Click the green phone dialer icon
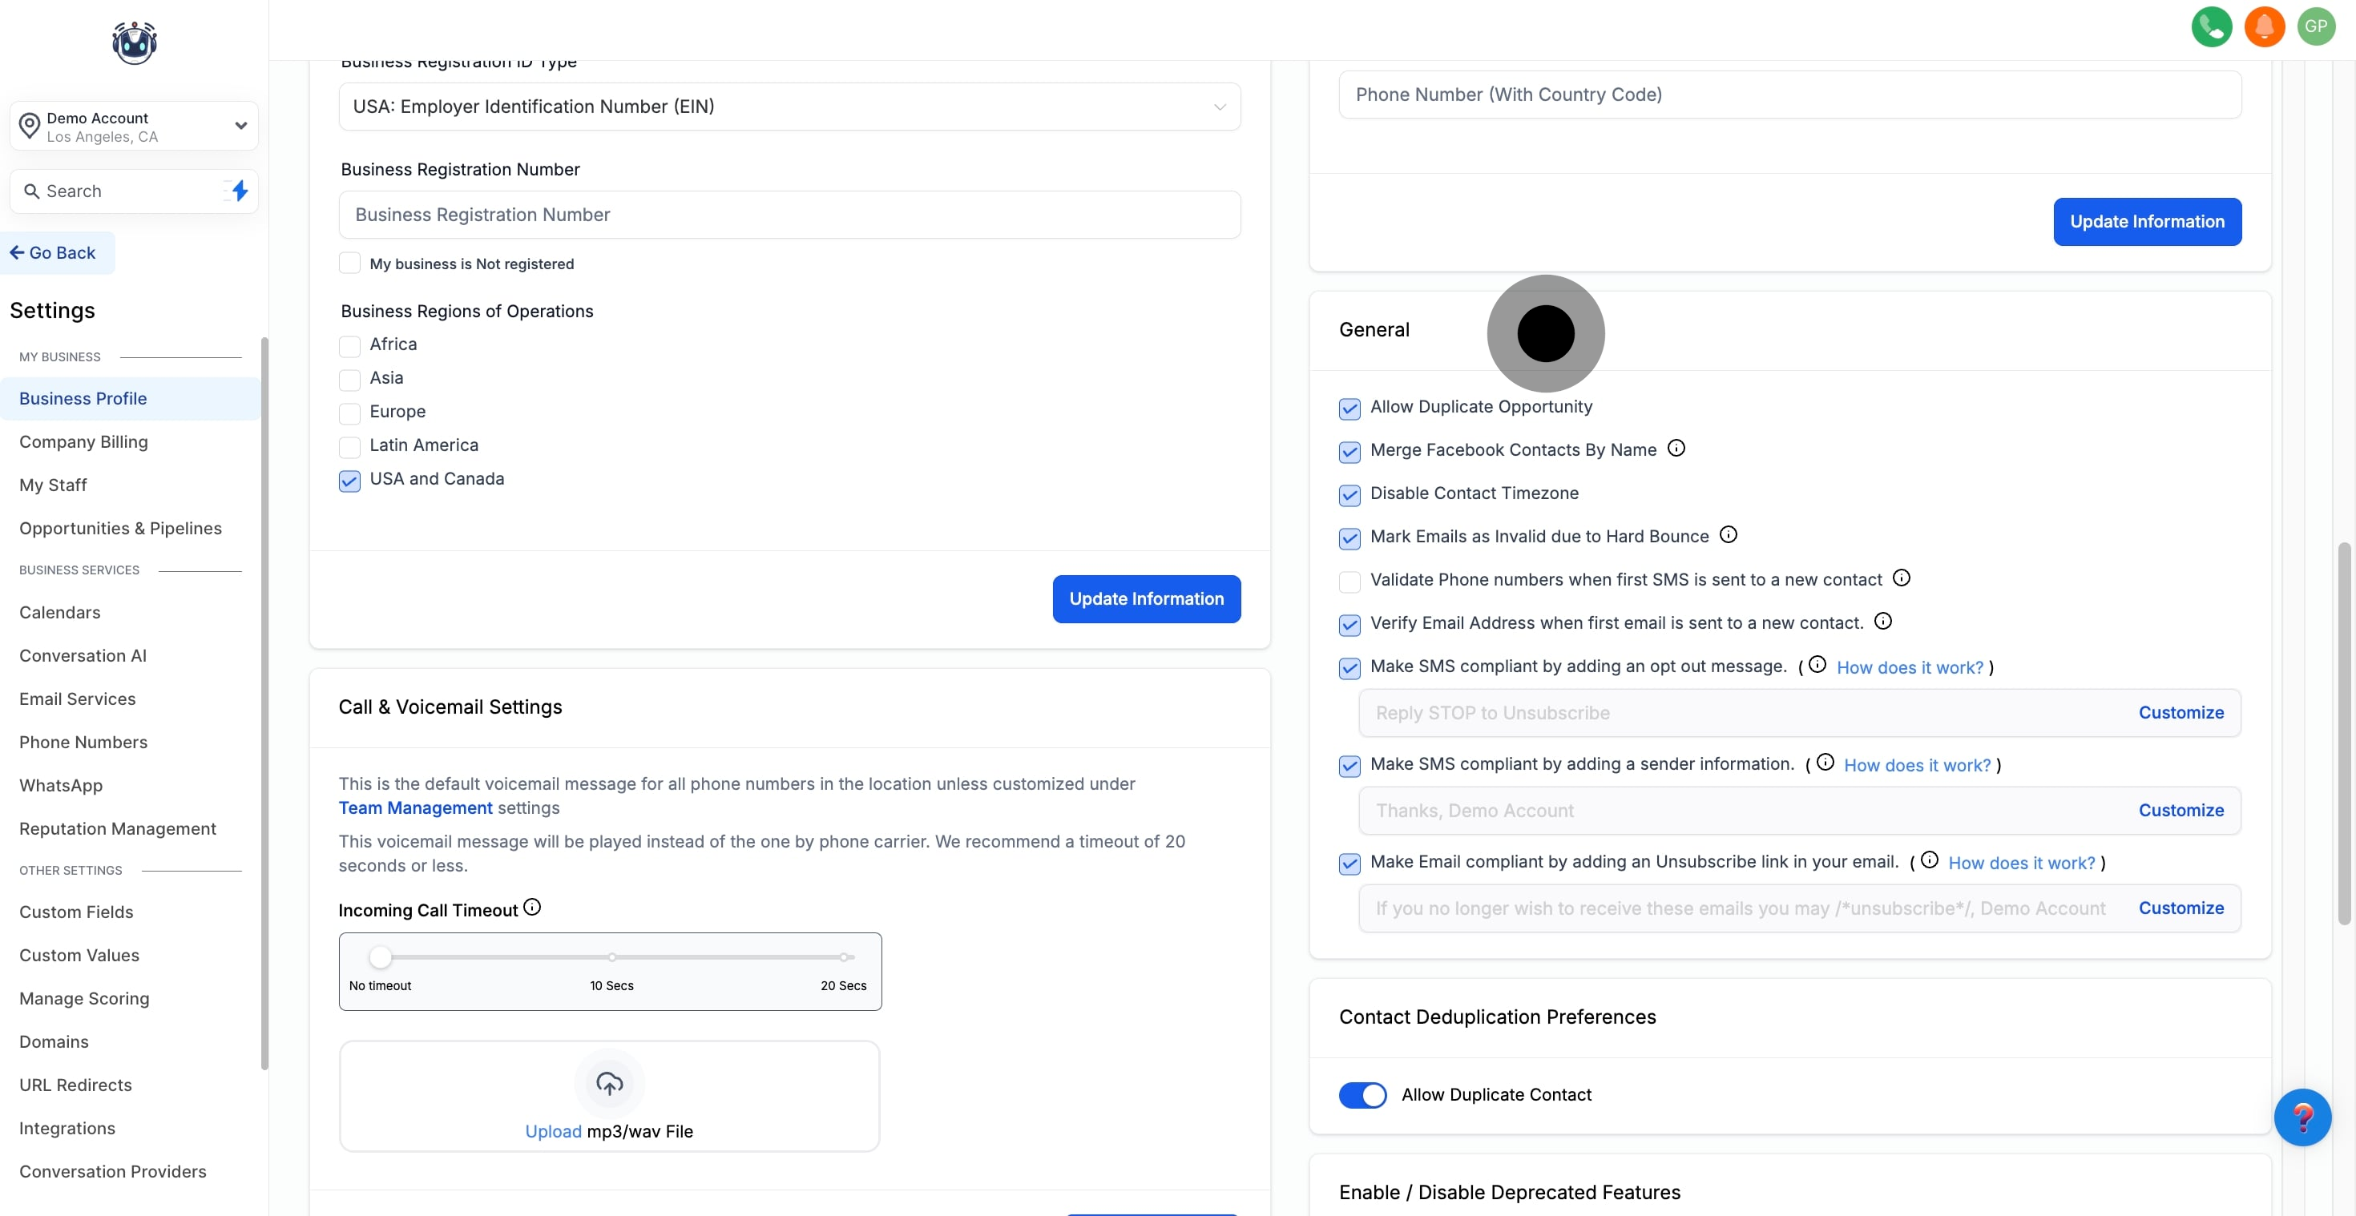2356x1216 pixels. [x=2211, y=26]
